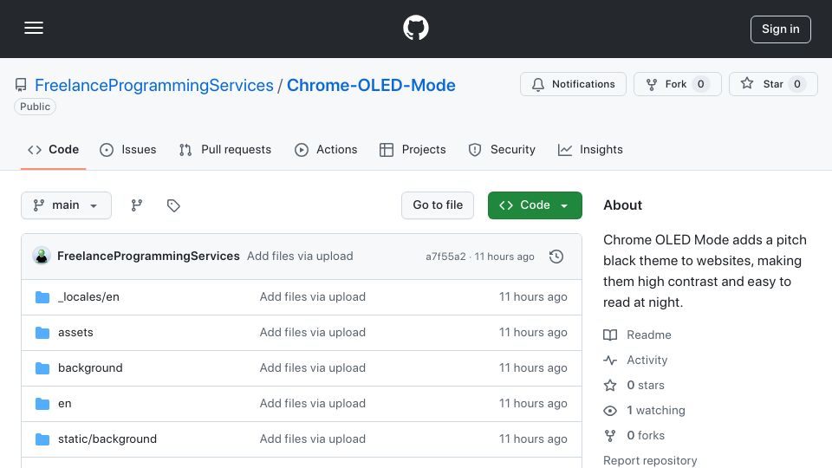Open the Actions tab
Viewport: 832px width, 468px height.
[326, 150]
